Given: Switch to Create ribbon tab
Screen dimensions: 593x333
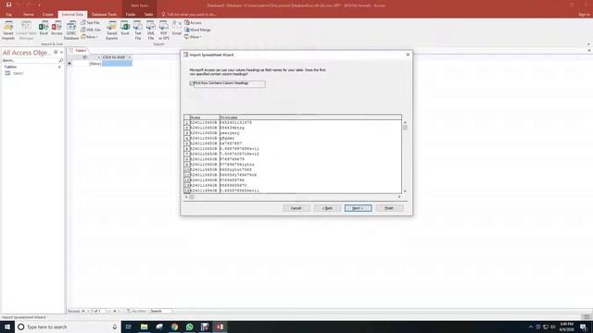Looking at the screenshot, I should coord(47,15).
